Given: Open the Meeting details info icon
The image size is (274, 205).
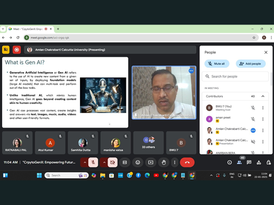Looking at the screenshot, I should pyautogui.click(x=229, y=162).
